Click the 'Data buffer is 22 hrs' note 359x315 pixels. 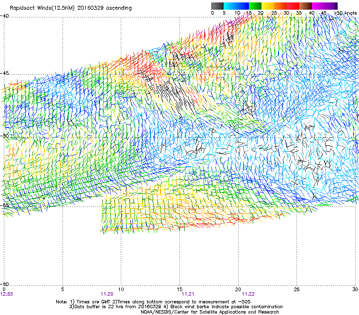tap(176, 307)
